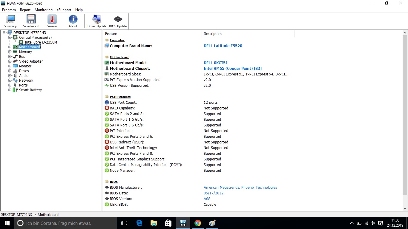Screen dimensions: 408x229
Task: Select Intel Core i3-2350M in tree
Action: tap(41, 42)
